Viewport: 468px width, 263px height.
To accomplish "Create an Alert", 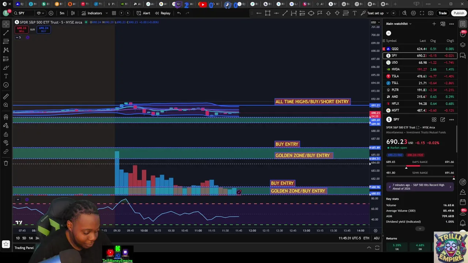I will 143,13.
